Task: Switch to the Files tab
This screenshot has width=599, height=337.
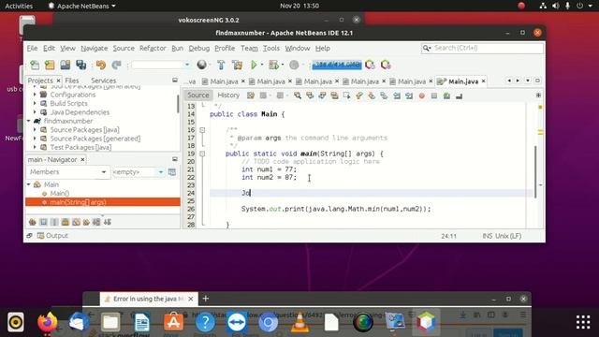Action: pos(72,81)
